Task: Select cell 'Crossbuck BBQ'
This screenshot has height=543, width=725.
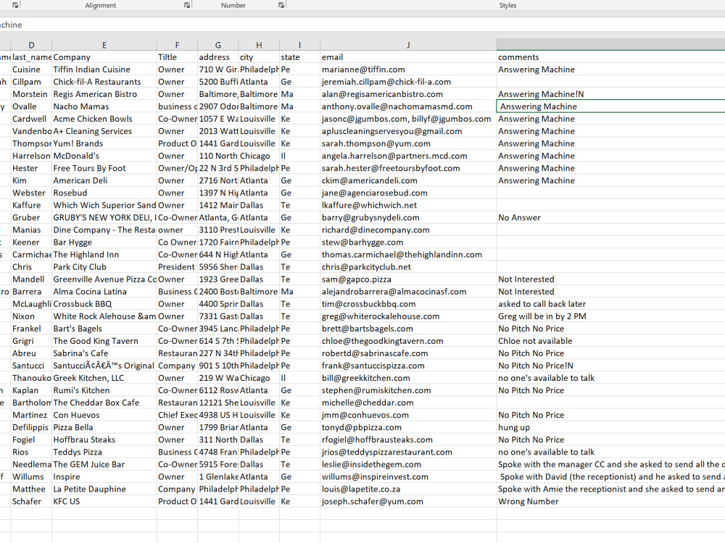Action: click(x=104, y=304)
